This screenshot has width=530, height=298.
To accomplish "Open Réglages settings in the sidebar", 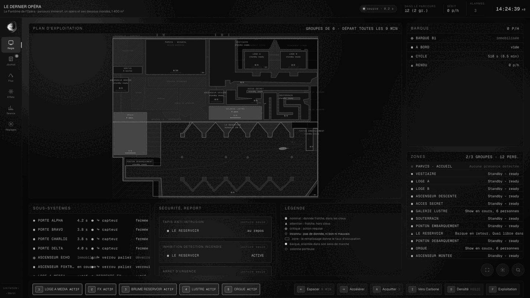I will tap(11, 126).
